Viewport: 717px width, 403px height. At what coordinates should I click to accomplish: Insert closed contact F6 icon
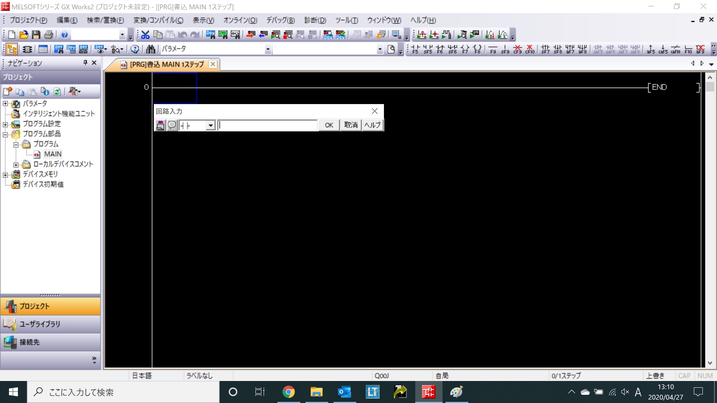[440, 49]
